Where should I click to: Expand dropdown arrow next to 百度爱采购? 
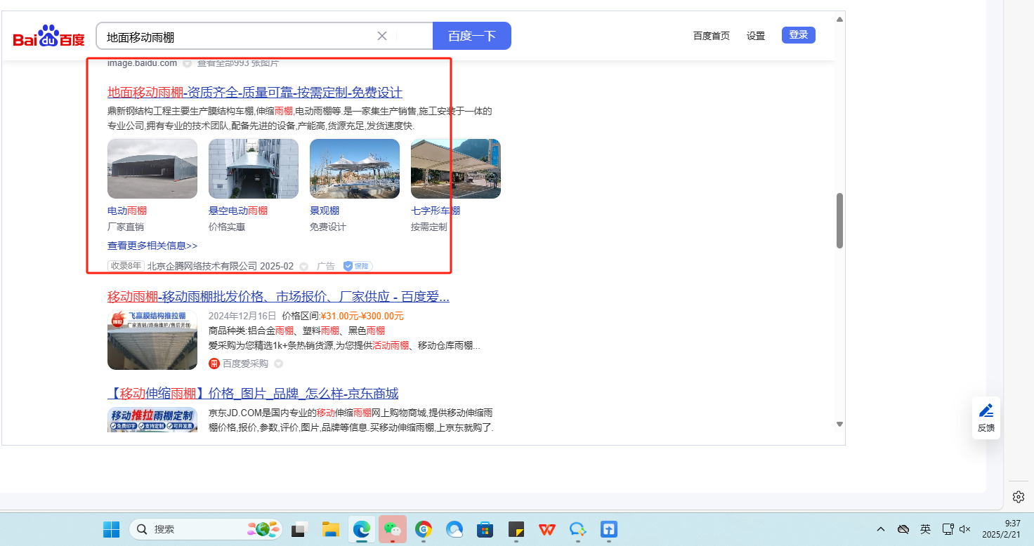pos(278,364)
